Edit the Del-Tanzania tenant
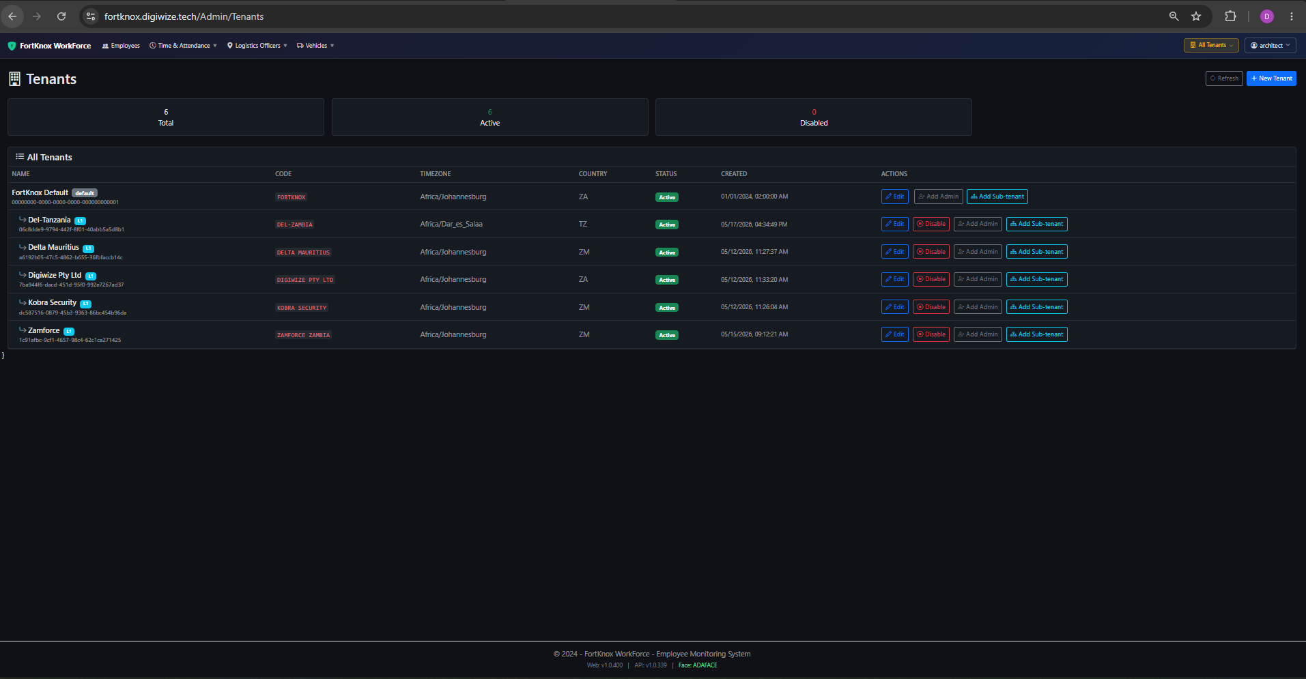Screen dimensions: 1306x679 click(x=895, y=224)
